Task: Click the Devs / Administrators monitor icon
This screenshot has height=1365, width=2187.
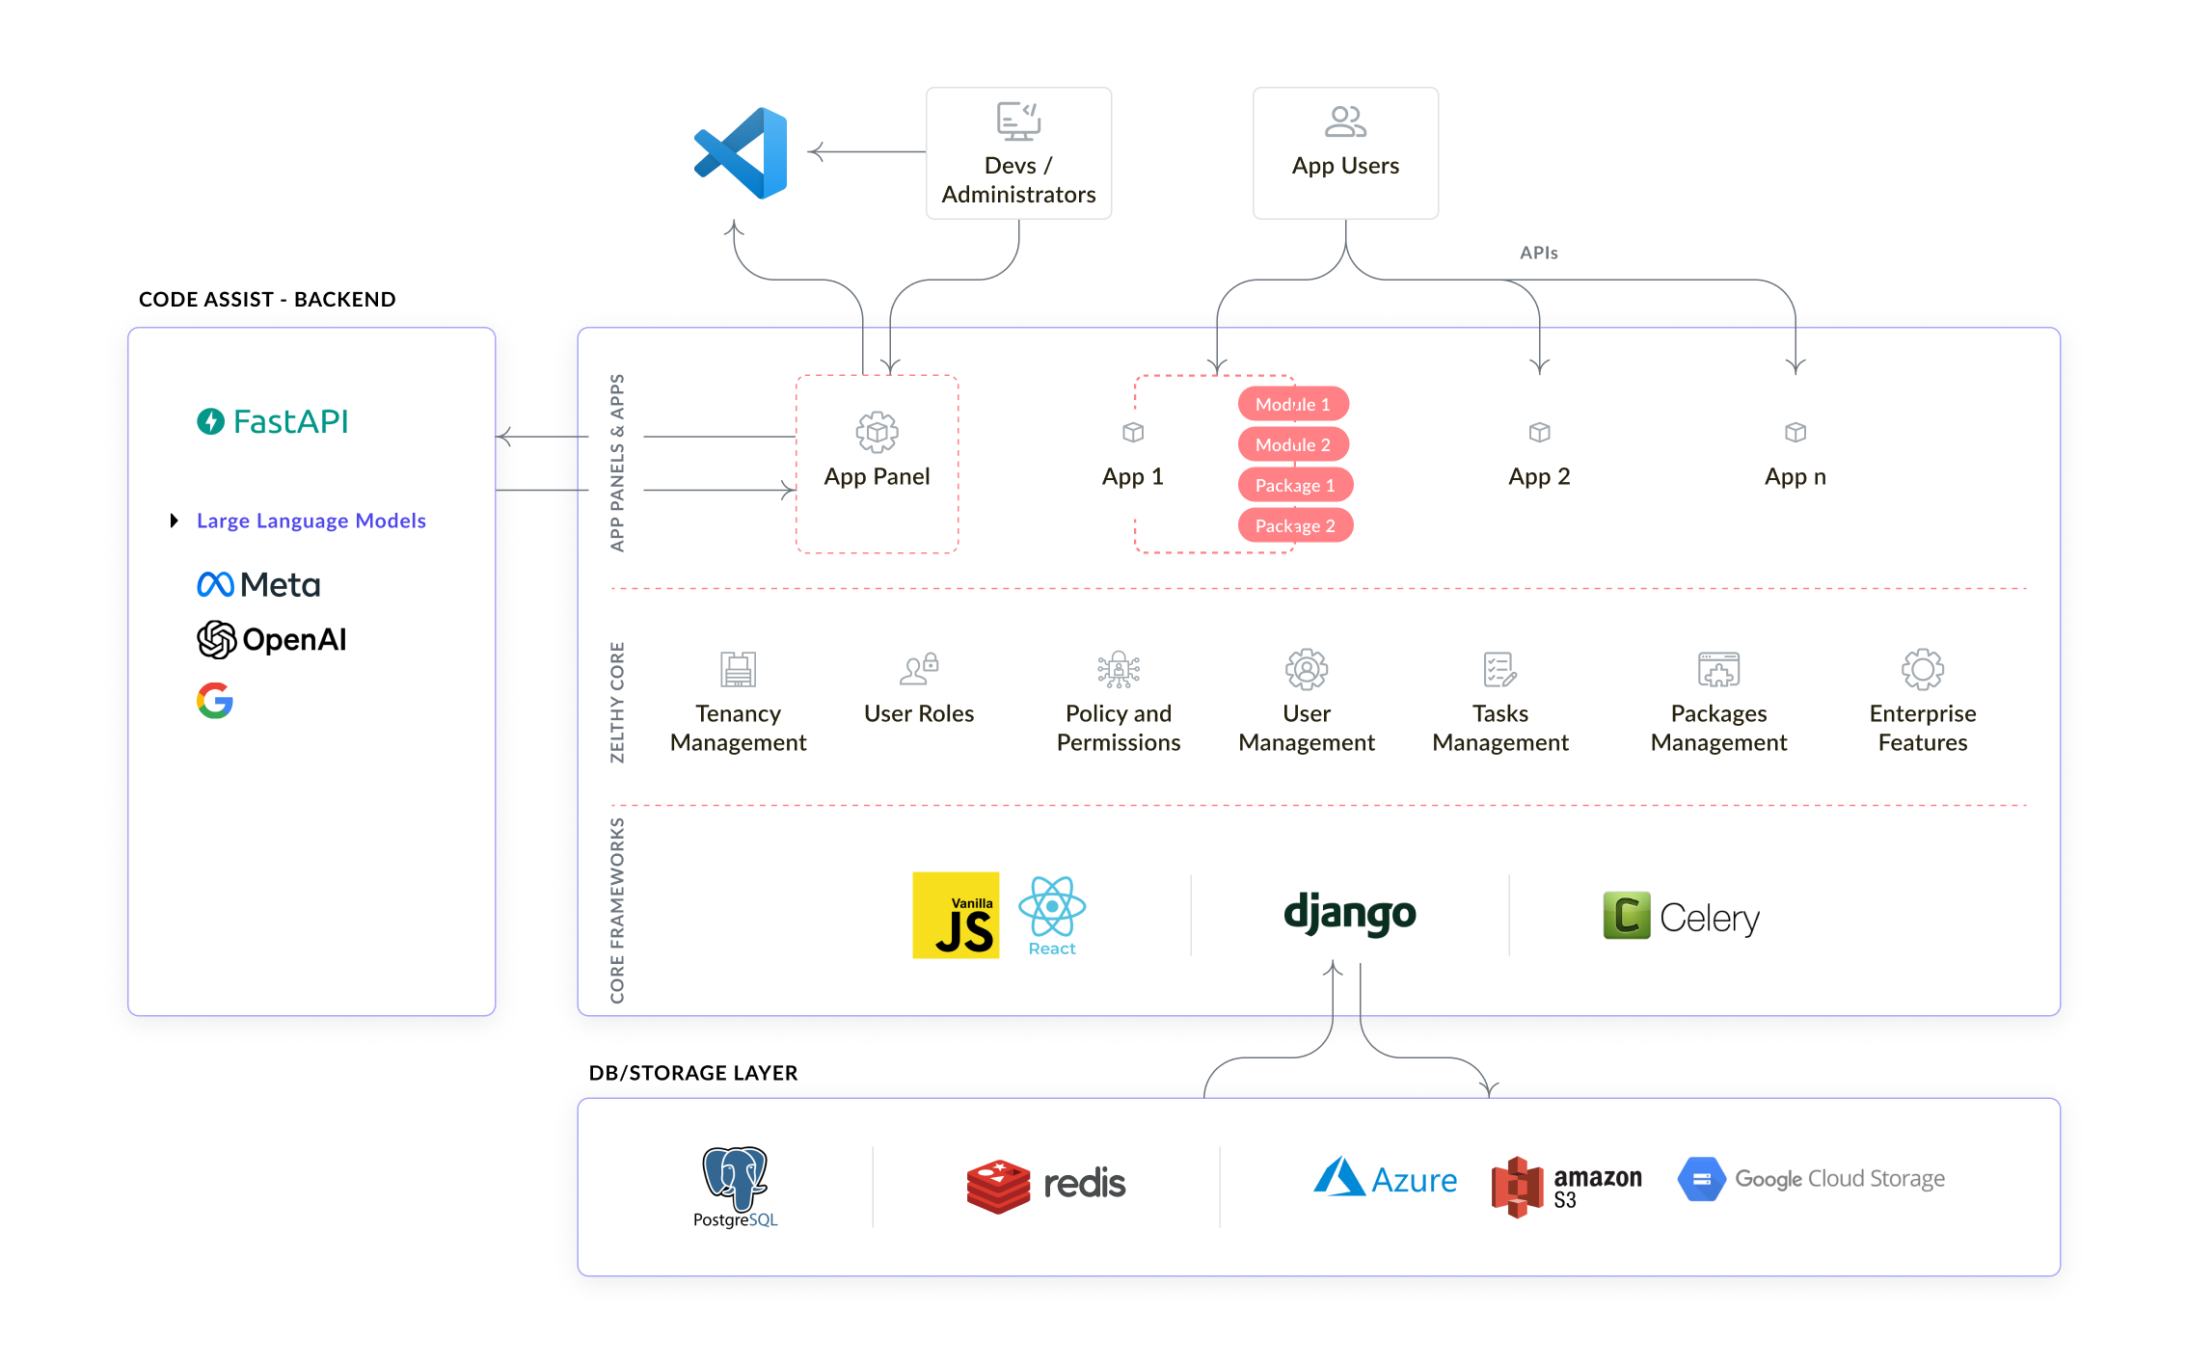Action: (x=1018, y=122)
